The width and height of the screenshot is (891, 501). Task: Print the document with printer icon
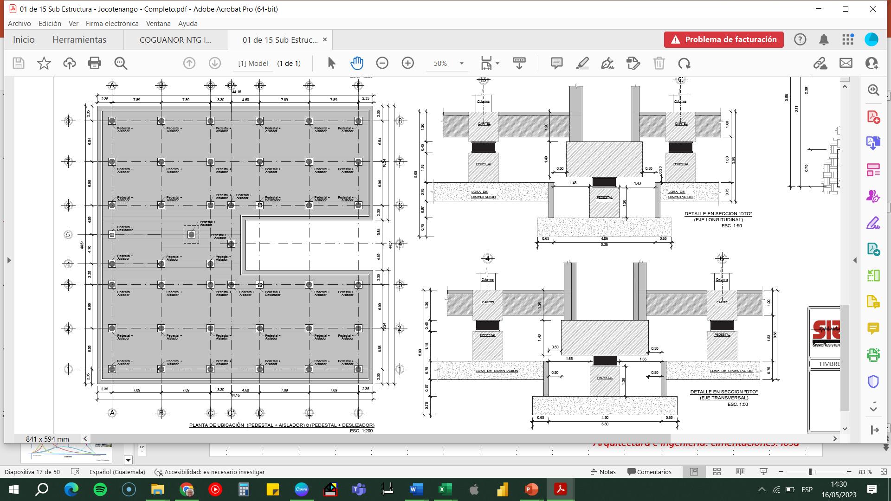[95, 63]
